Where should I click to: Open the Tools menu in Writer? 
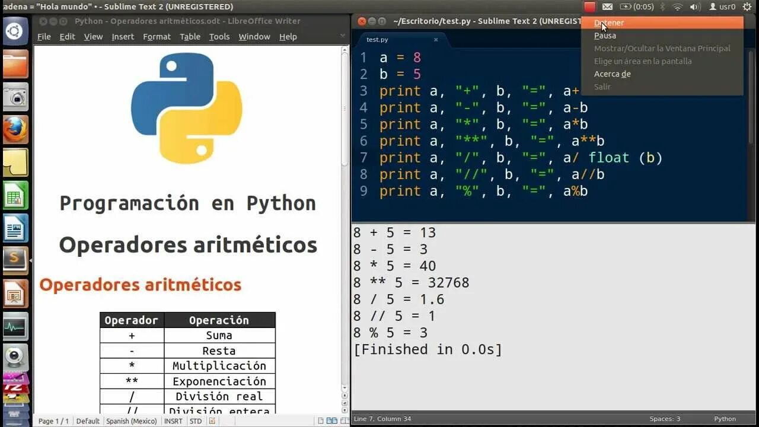[219, 37]
